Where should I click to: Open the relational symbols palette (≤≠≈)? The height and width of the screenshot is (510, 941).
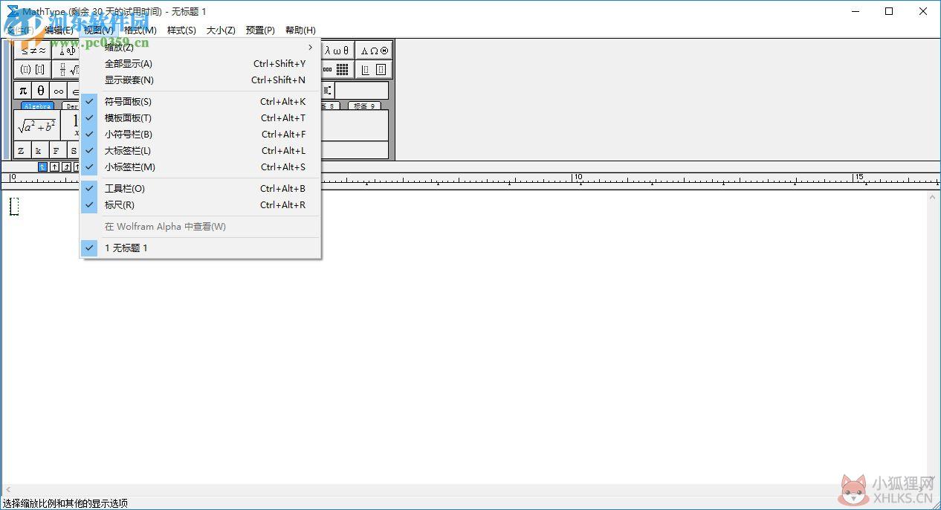coord(33,51)
